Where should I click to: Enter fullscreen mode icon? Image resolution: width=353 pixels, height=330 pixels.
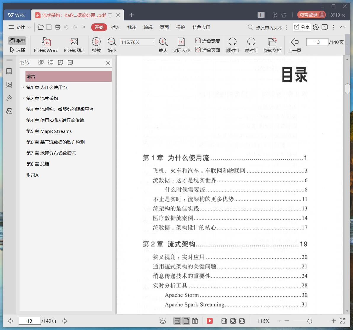(342, 321)
